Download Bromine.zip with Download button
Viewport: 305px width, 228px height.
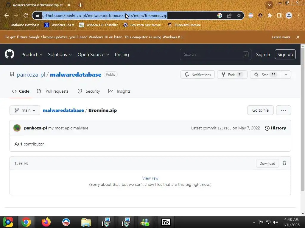click(x=267, y=163)
